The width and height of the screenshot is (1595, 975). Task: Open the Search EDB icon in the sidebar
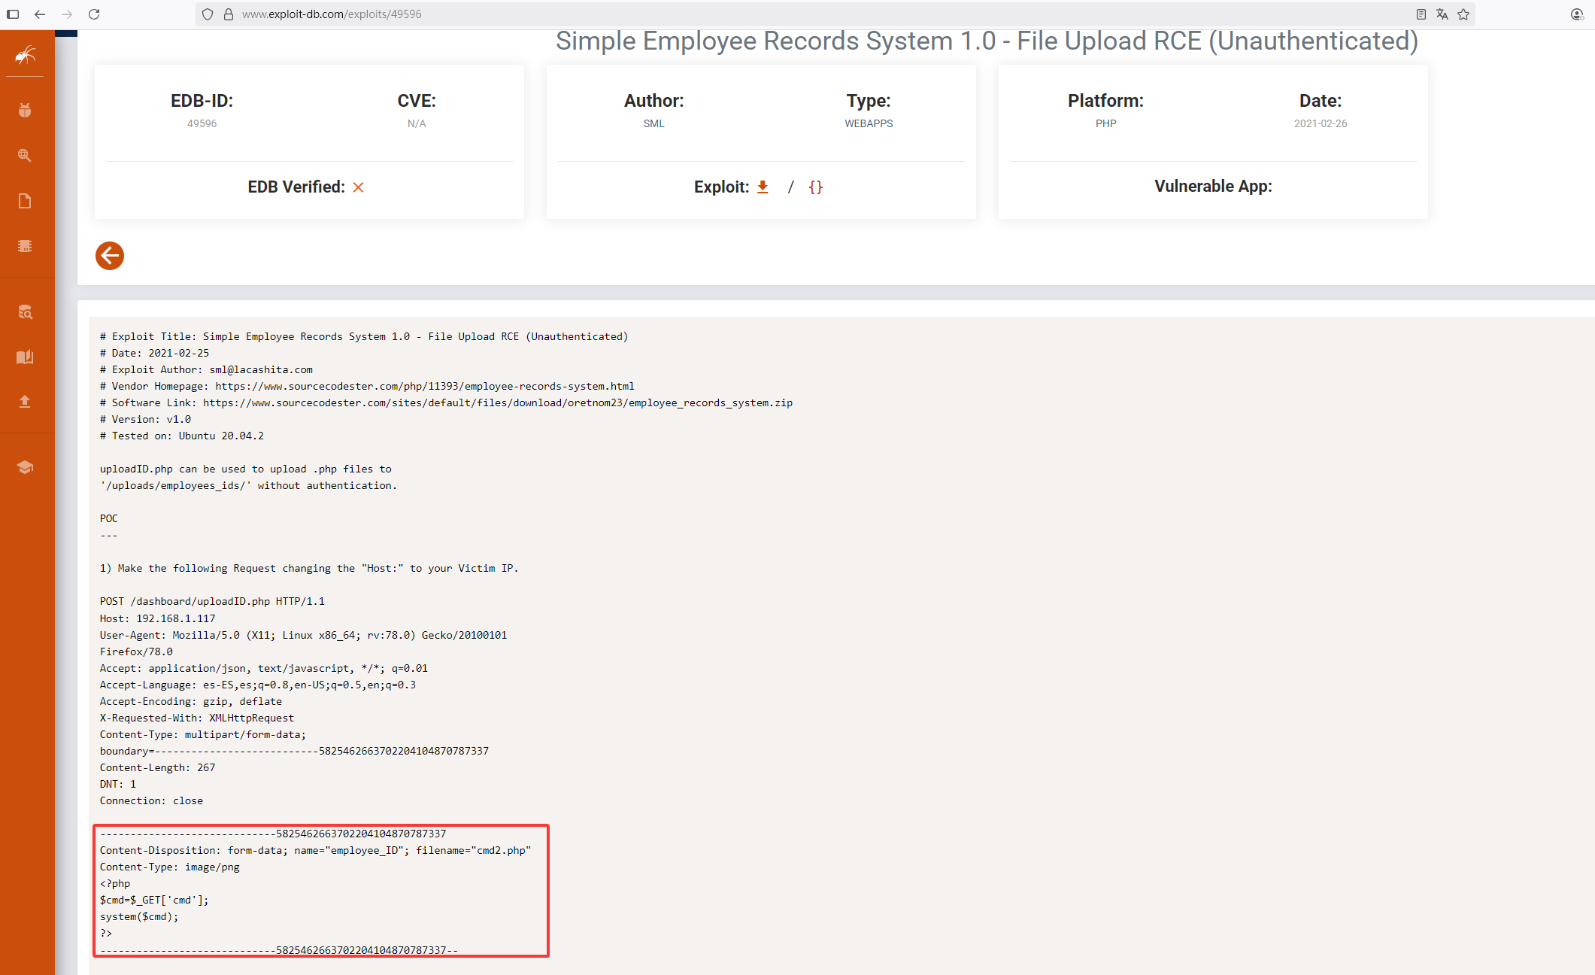tap(25, 311)
